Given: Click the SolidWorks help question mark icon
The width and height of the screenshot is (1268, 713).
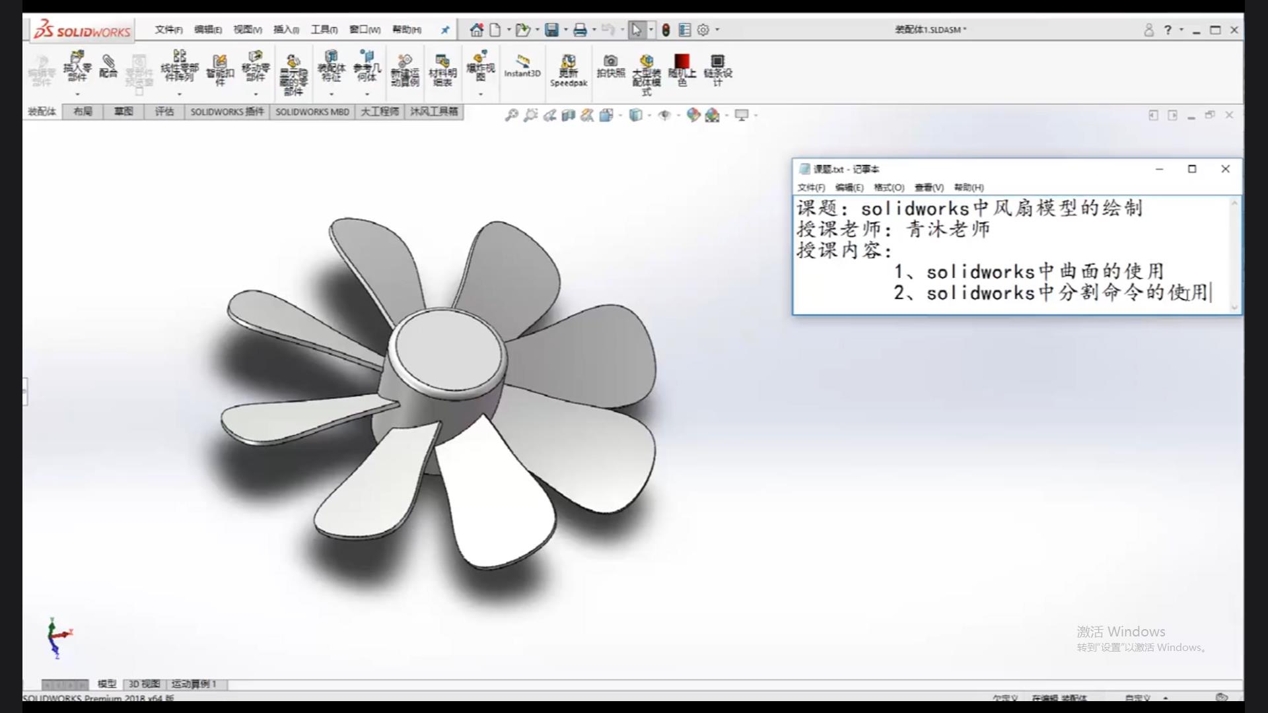Looking at the screenshot, I should [1168, 30].
